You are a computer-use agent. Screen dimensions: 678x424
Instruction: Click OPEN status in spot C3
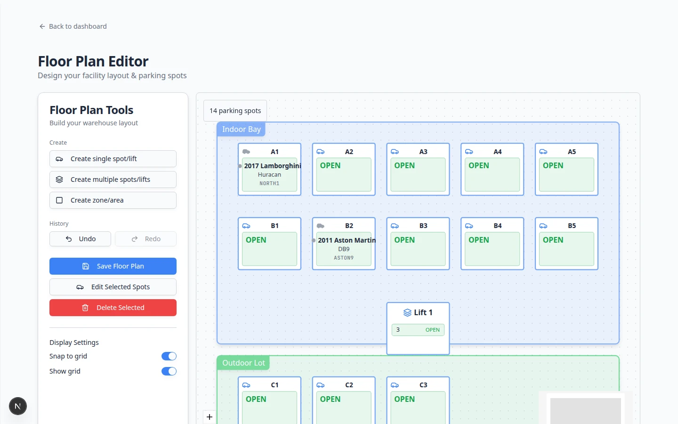(x=404, y=399)
